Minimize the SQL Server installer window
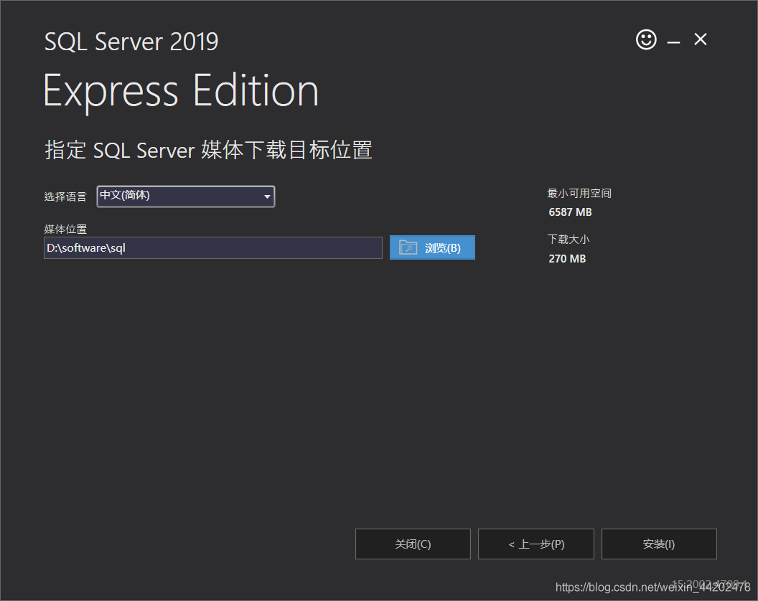This screenshot has width=758, height=601. point(673,42)
